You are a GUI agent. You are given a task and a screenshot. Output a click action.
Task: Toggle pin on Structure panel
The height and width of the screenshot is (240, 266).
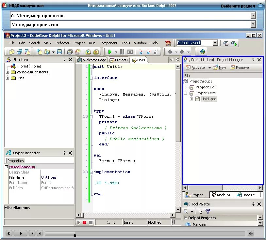click(64, 60)
